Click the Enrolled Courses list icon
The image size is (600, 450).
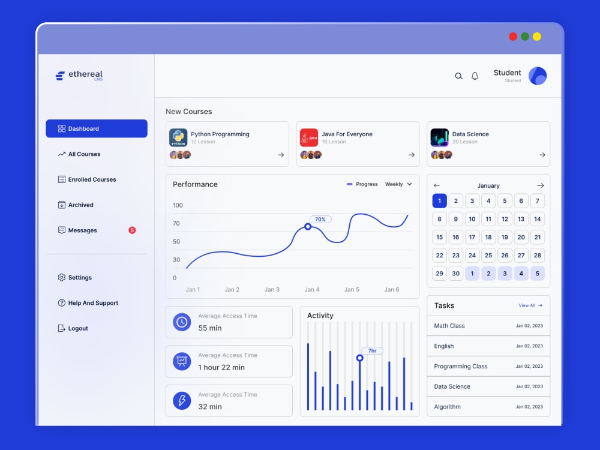[x=61, y=179]
